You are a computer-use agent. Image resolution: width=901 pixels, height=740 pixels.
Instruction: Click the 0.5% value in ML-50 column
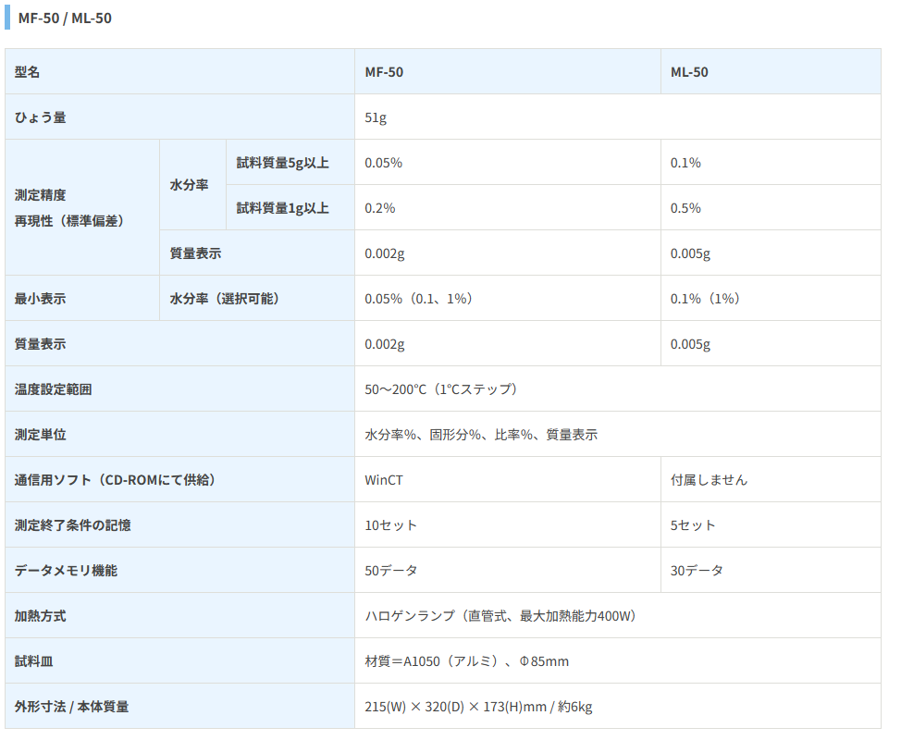[x=685, y=208]
